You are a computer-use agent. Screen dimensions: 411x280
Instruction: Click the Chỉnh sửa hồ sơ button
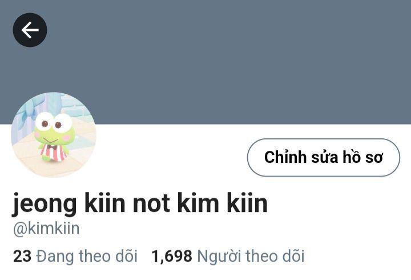[324, 158]
